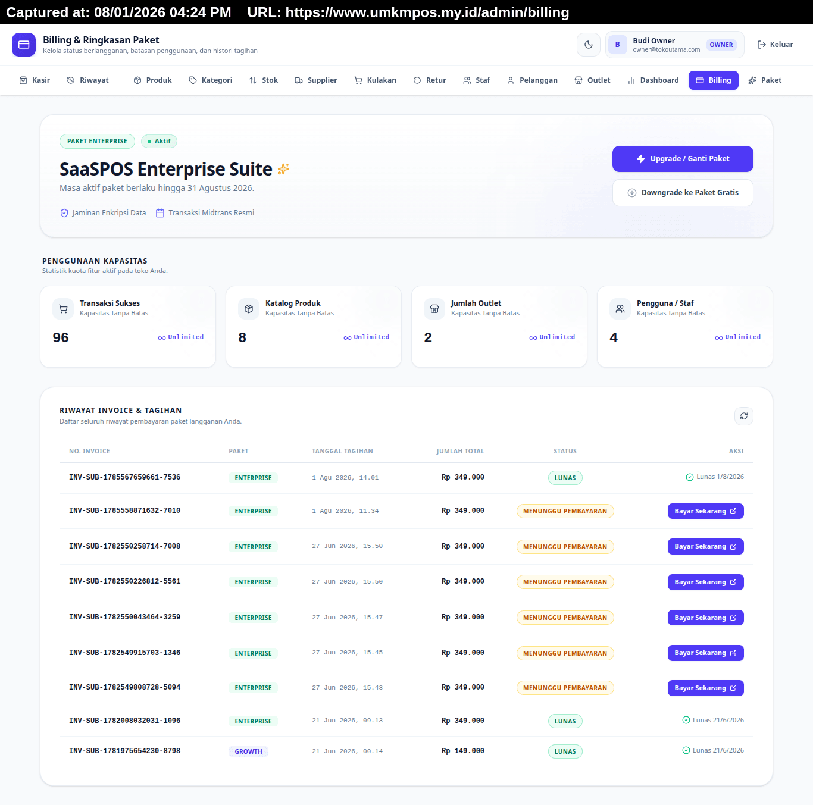Pay invoice INV-SUB-1782550258714-7008 now
This screenshot has height=805, width=813.
(706, 547)
